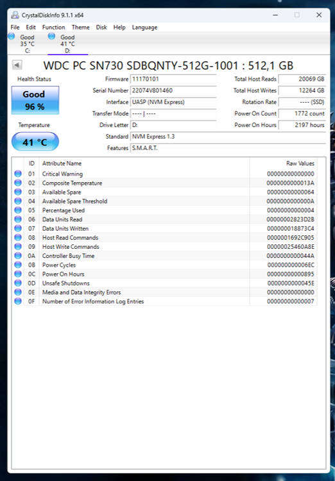Click raw value '0000000000044A'
The width and height of the screenshot is (335, 481).
tap(291, 255)
